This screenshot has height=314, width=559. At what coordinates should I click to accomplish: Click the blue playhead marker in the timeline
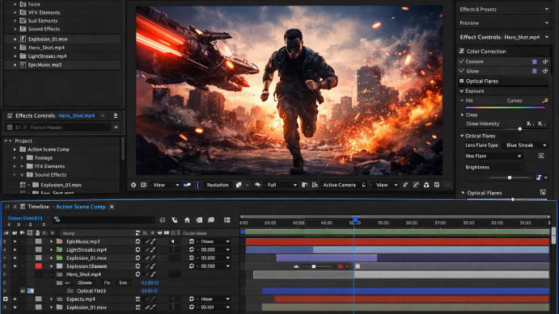(355, 220)
